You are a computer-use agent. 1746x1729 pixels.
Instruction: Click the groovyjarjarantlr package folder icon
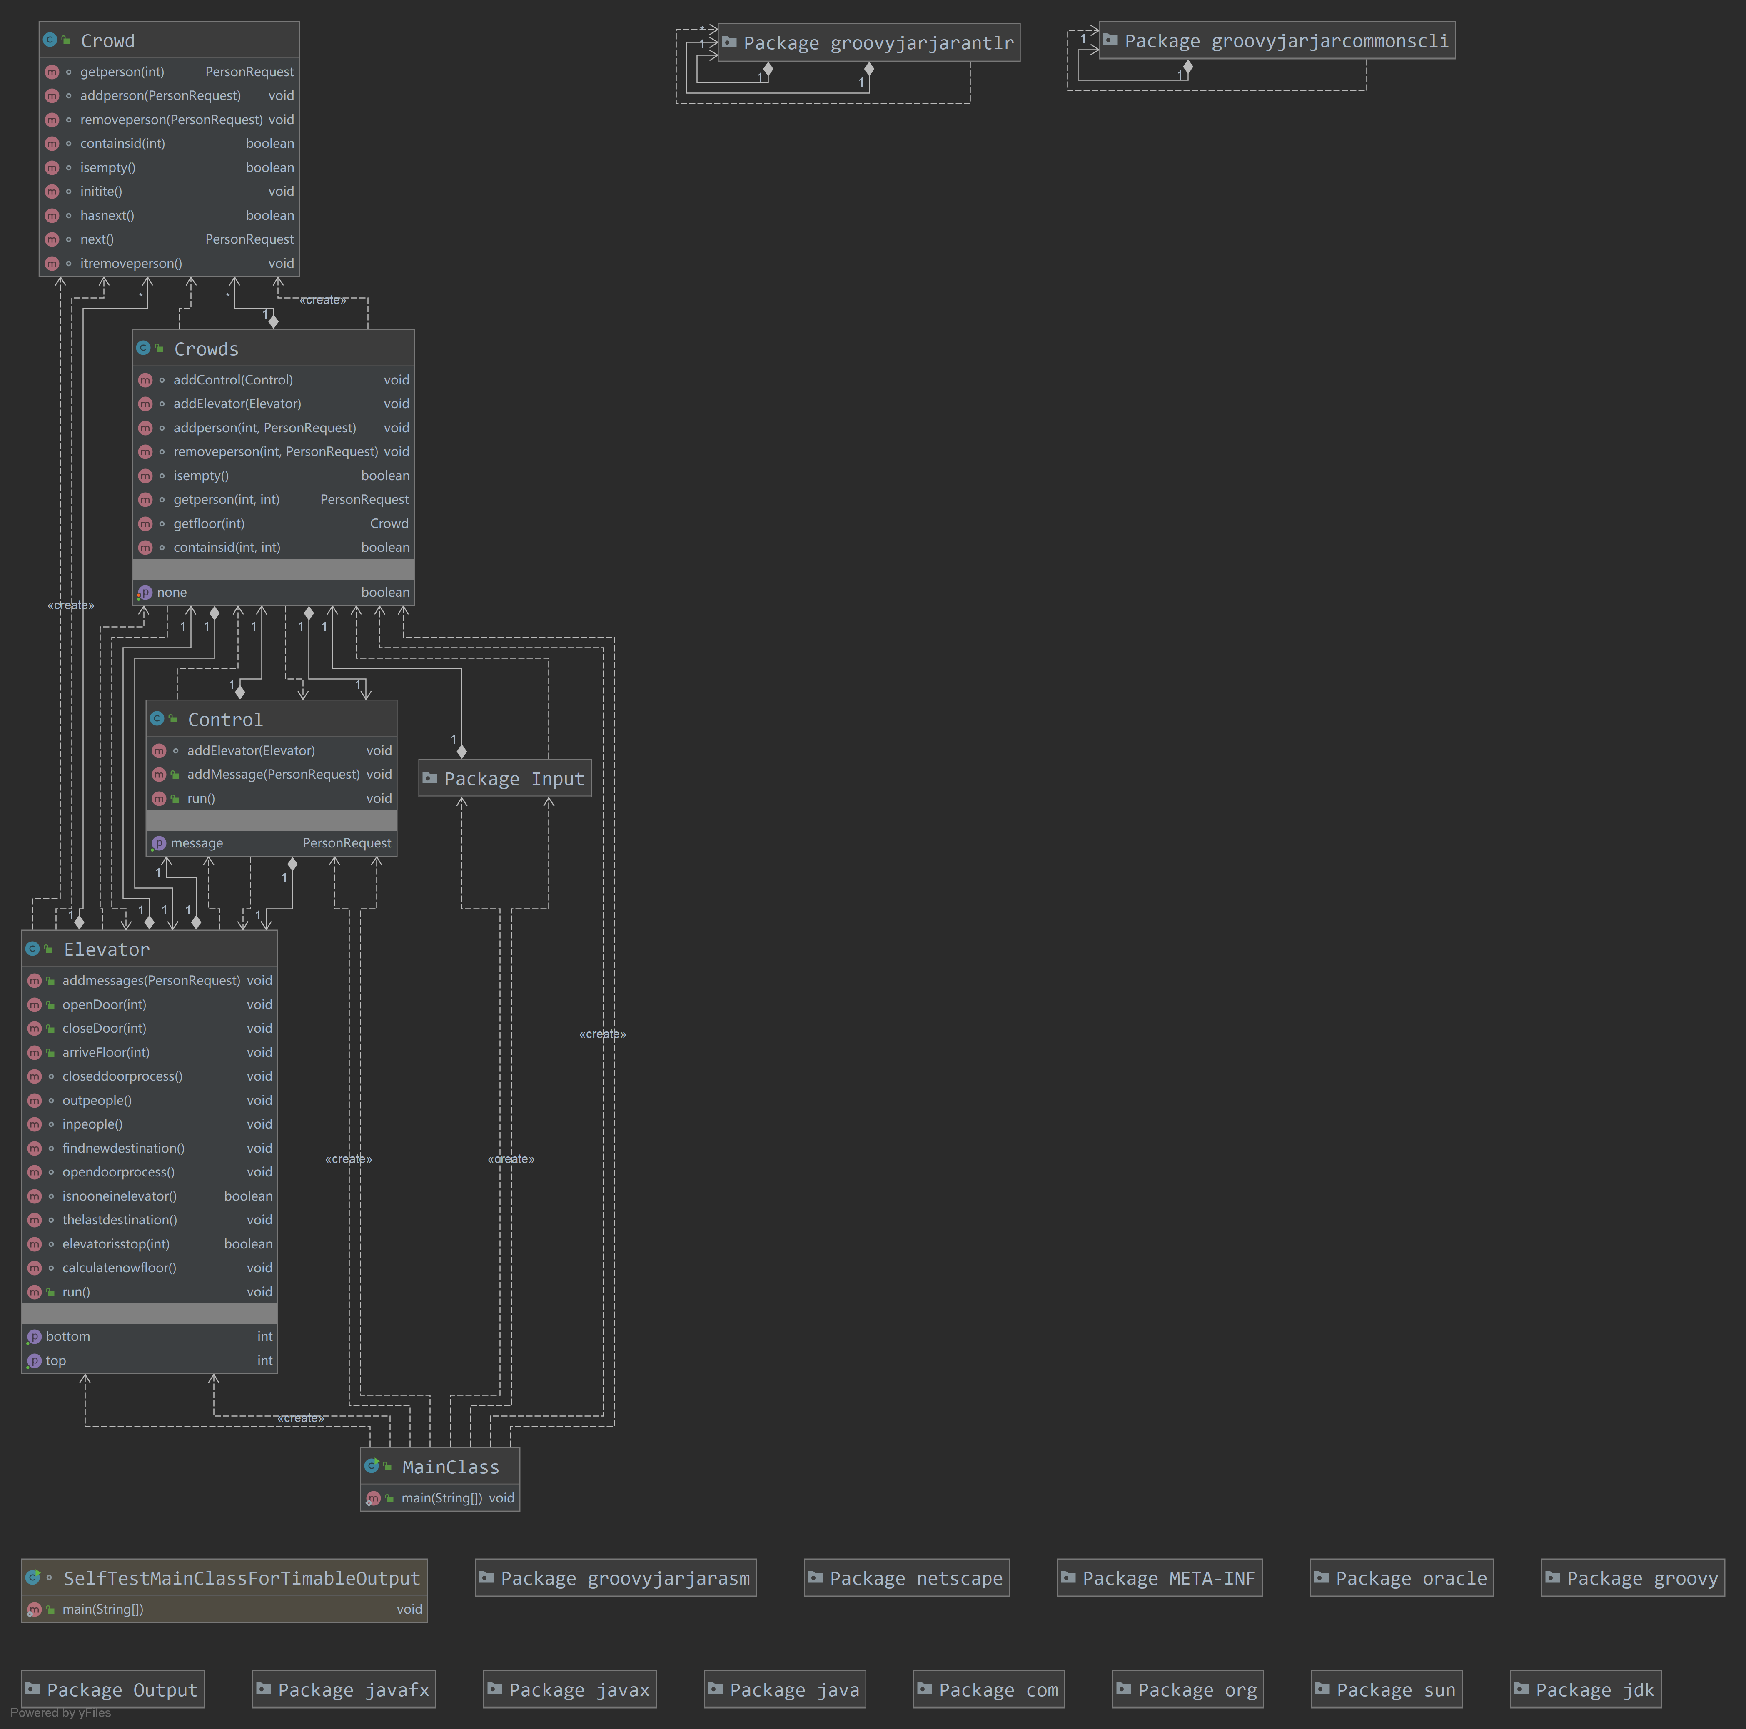point(729,42)
